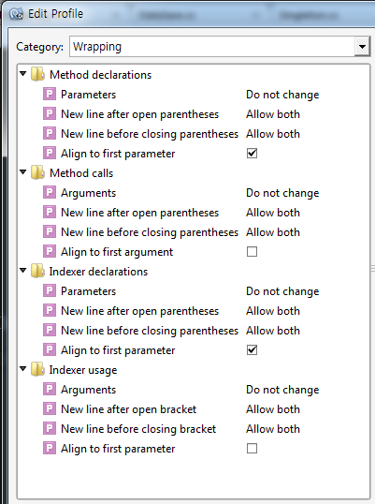Click the Indexer usage folder icon
The width and height of the screenshot is (375, 504).
point(37,370)
